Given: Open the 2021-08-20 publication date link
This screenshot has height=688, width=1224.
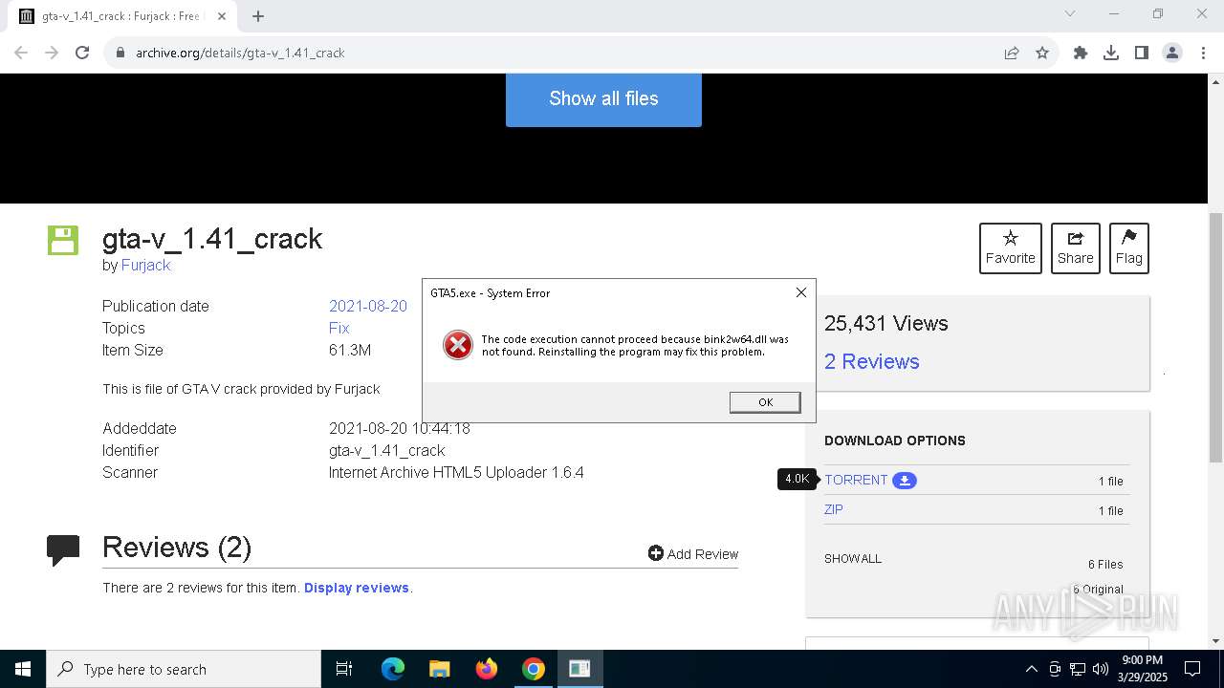Looking at the screenshot, I should point(368,306).
